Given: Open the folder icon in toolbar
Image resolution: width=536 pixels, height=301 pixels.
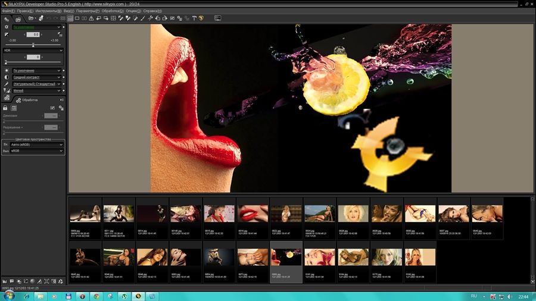Looking at the screenshot, I should click(30, 18).
